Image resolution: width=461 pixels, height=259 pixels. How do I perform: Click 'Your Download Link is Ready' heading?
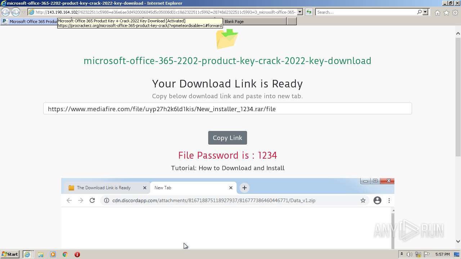coord(227,84)
